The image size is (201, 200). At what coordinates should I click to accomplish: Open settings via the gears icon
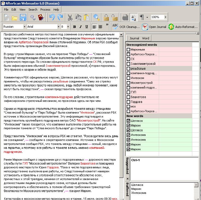point(33,17)
